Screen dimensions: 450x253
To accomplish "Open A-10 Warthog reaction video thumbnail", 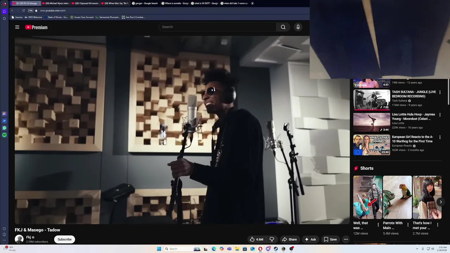I will tap(372, 145).
